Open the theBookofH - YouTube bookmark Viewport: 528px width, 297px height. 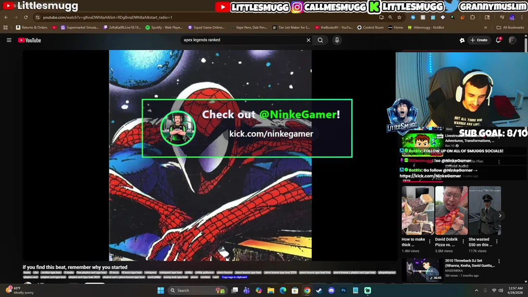pyautogui.click(x=334, y=28)
